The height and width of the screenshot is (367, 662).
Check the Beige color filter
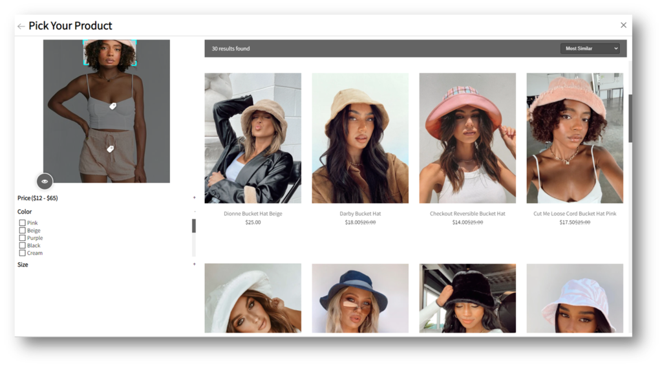coord(23,230)
